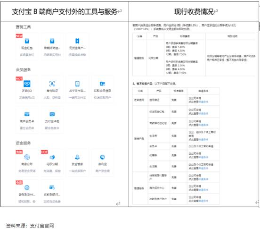Screen dimensions: 261x229
Task: Open the 申请条件 link in 转账到支付宝账户 row
Action: pos(203,179)
